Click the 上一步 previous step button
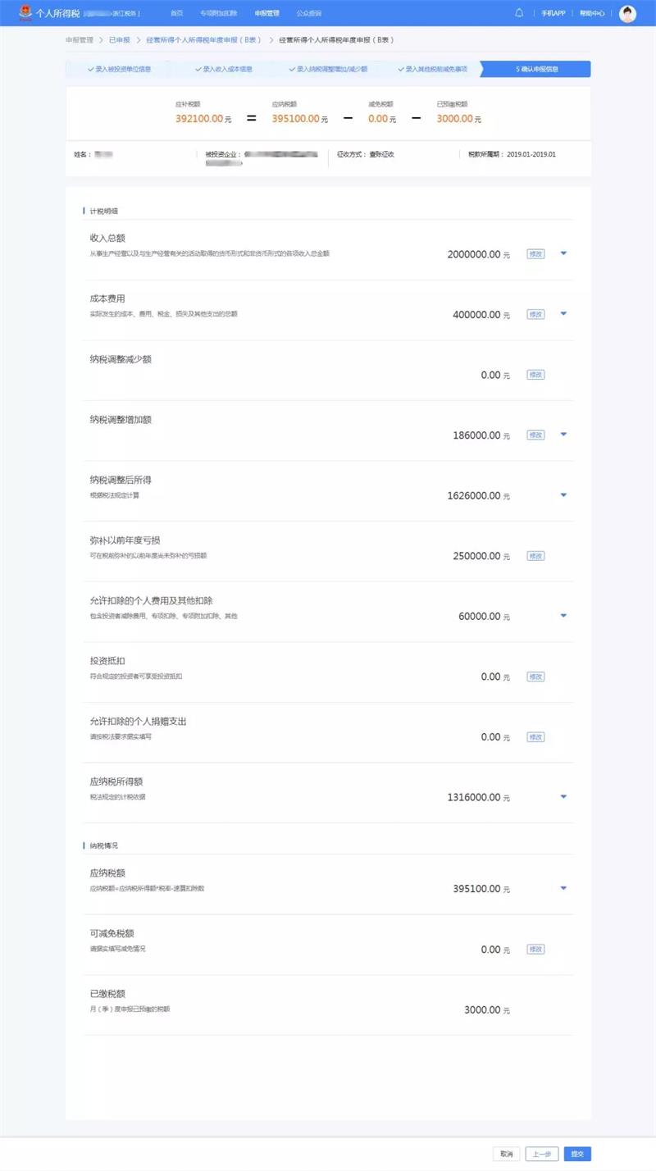This screenshot has height=1171, width=656. pos(542,1154)
